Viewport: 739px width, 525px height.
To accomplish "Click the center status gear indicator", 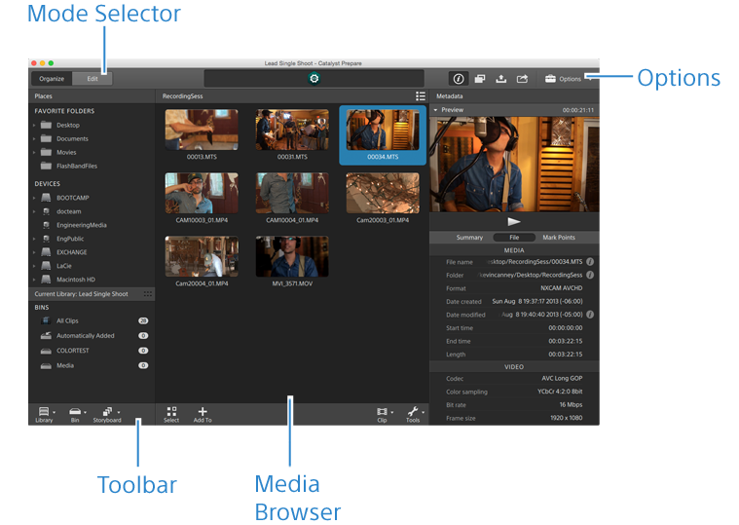I will click(314, 78).
